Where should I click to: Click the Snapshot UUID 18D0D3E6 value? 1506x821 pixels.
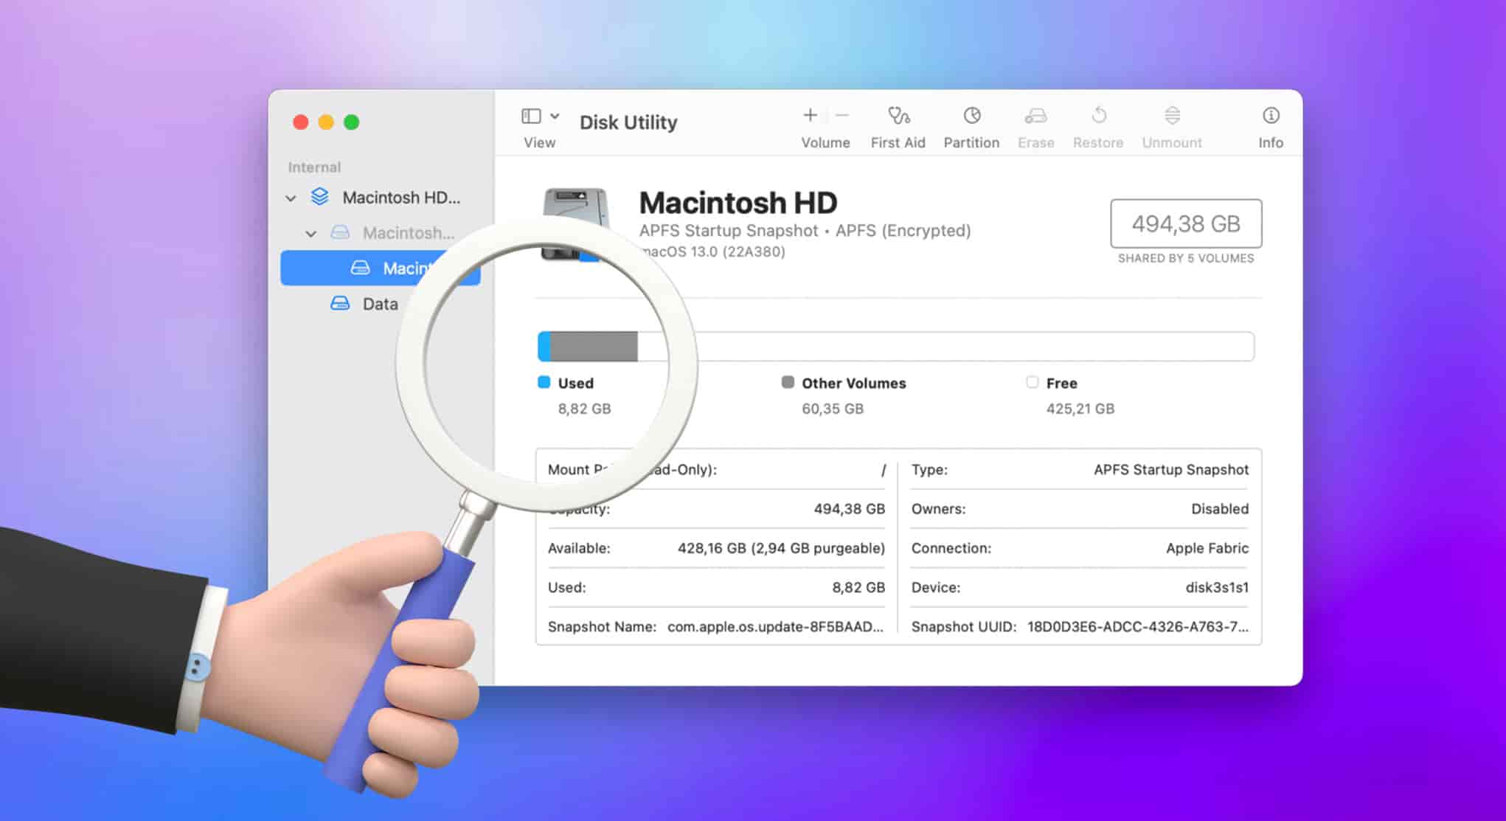click(1138, 627)
